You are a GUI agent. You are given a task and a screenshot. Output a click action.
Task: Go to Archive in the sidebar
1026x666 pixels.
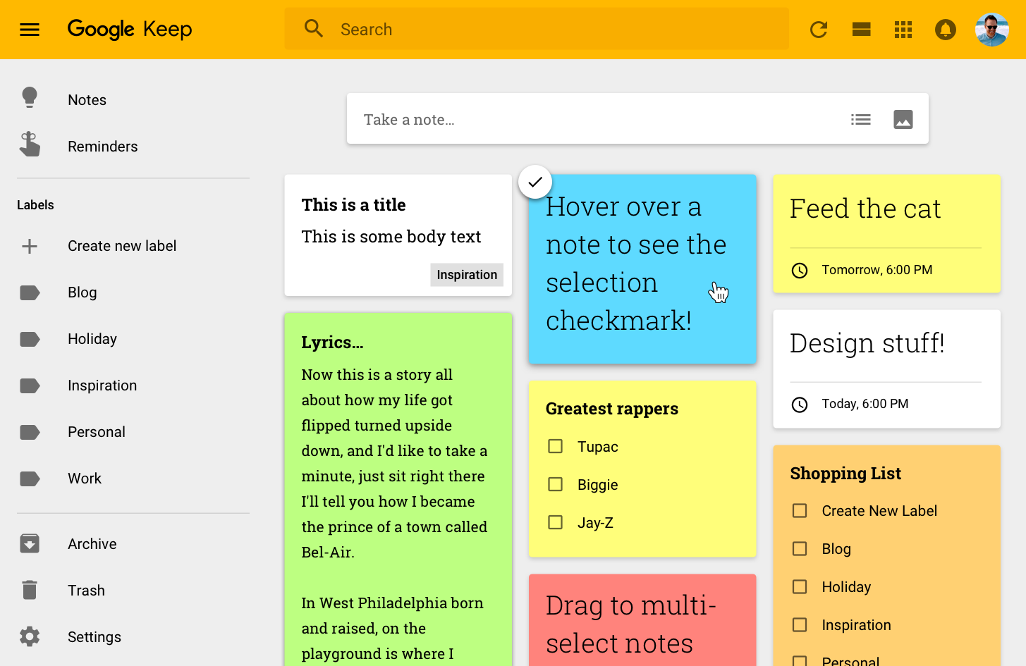(92, 544)
